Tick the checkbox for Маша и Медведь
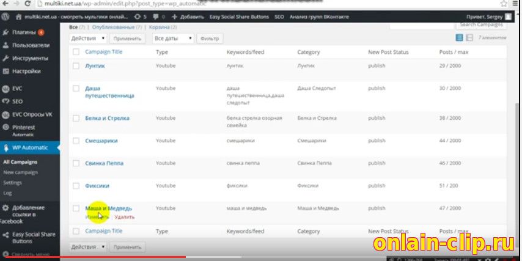Image resolution: width=522 pixels, height=261 pixels. click(x=76, y=208)
